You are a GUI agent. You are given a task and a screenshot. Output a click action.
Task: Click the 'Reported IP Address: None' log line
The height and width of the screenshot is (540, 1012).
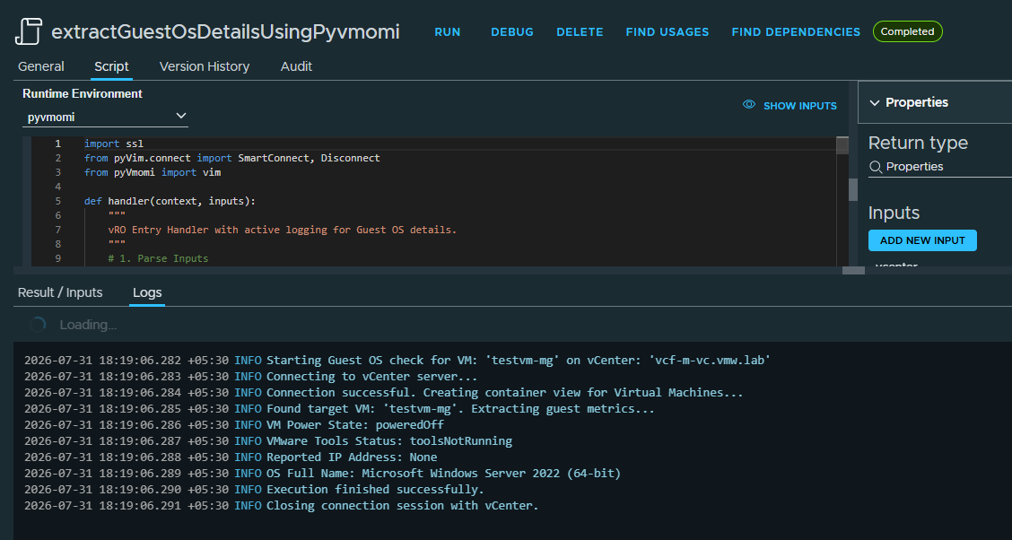click(231, 457)
